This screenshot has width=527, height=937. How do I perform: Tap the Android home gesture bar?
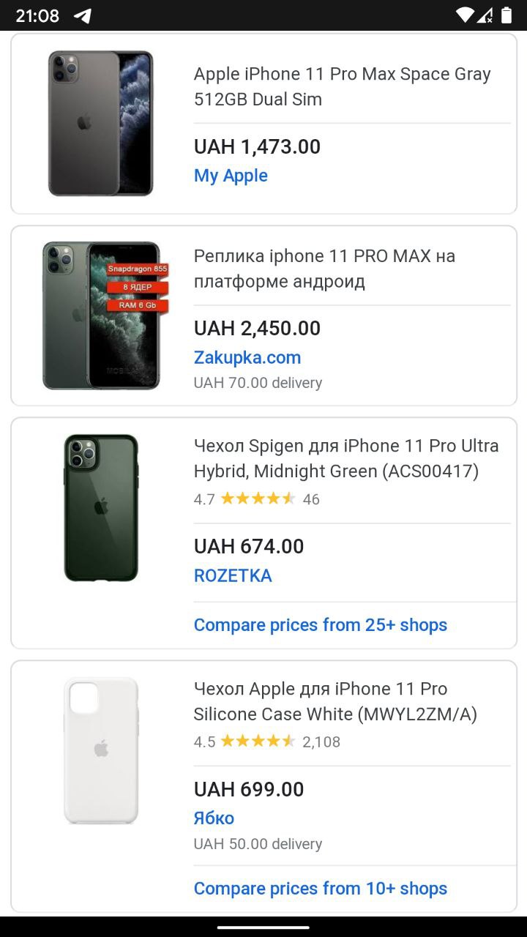[263, 927]
